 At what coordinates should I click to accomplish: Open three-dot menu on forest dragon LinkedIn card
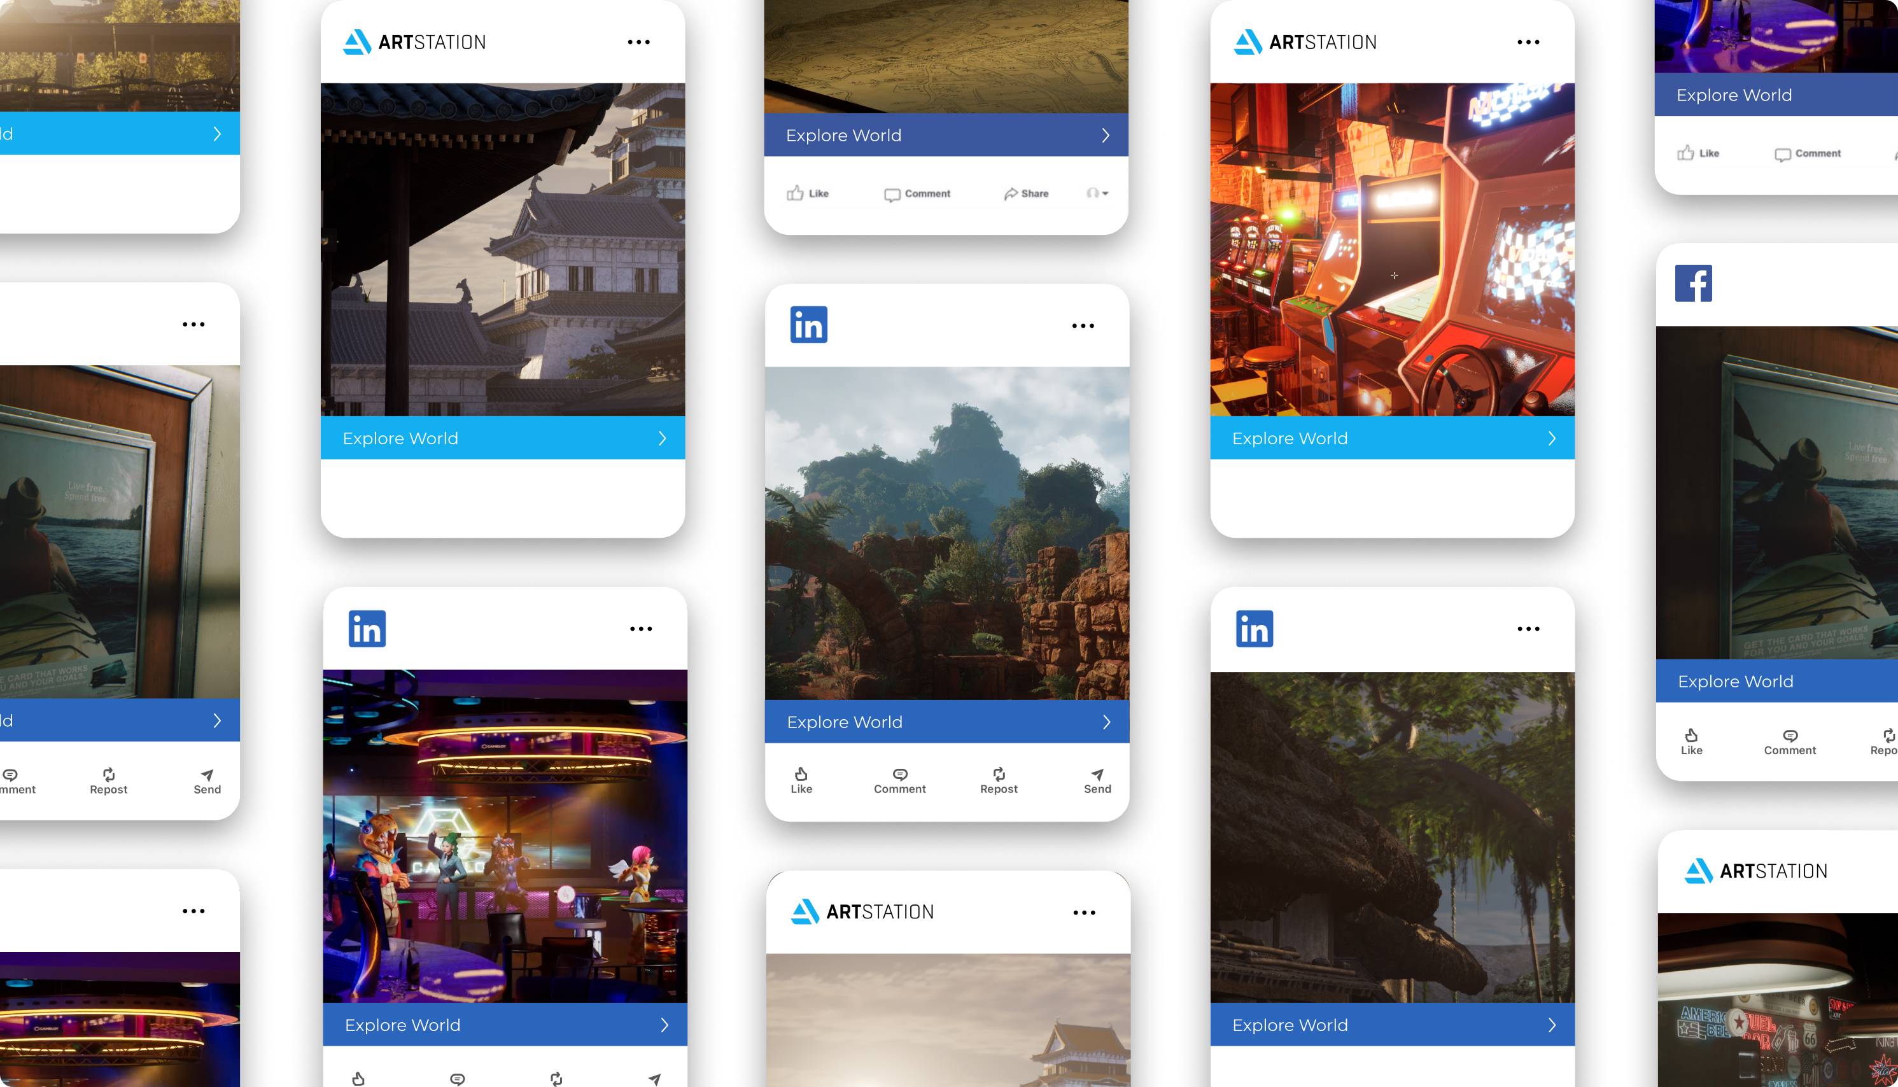pos(1528,629)
